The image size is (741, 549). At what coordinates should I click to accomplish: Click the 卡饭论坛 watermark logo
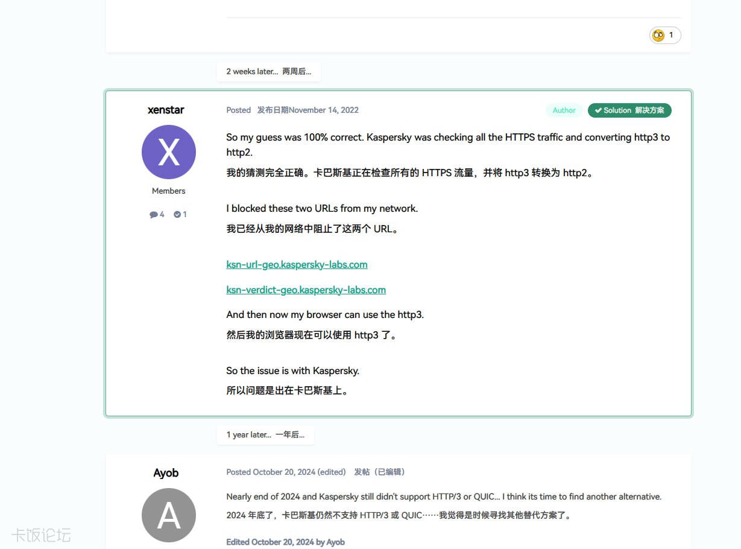(41, 535)
